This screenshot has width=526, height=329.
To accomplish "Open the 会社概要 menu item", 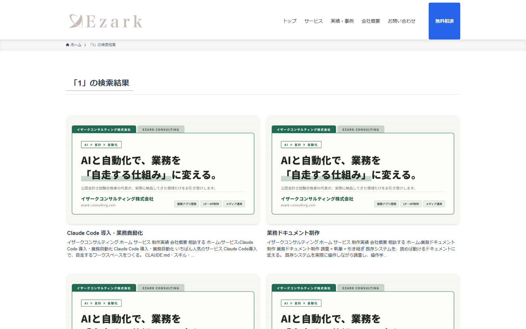I will [x=371, y=21].
